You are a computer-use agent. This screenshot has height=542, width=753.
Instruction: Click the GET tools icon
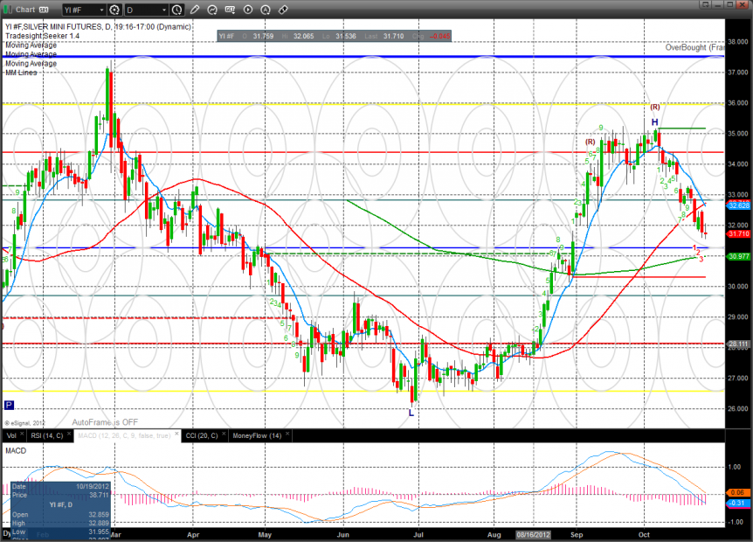[x=230, y=10]
